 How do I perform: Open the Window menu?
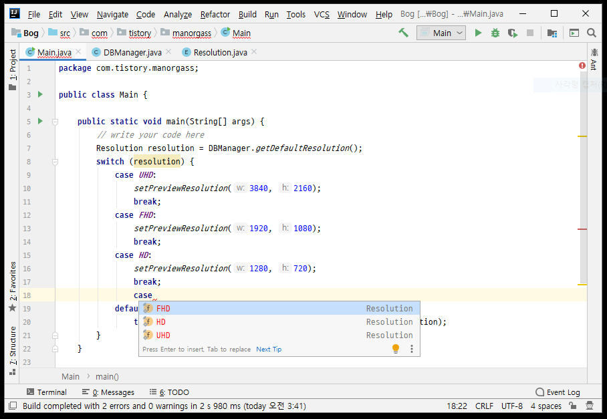(352, 14)
